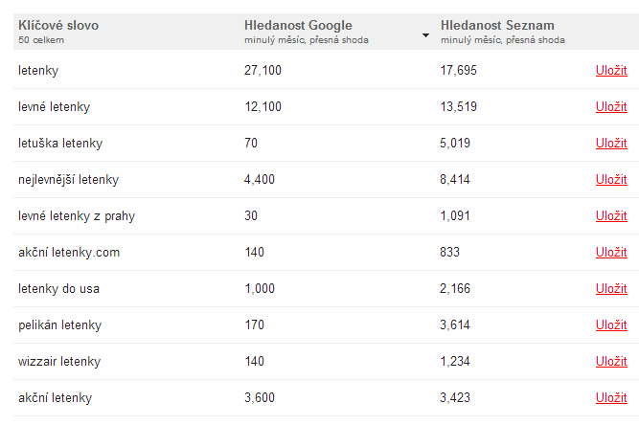Save the keyword letenky with Uložit
Image resolution: width=639 pixels, height=425 pixels.
611,71
